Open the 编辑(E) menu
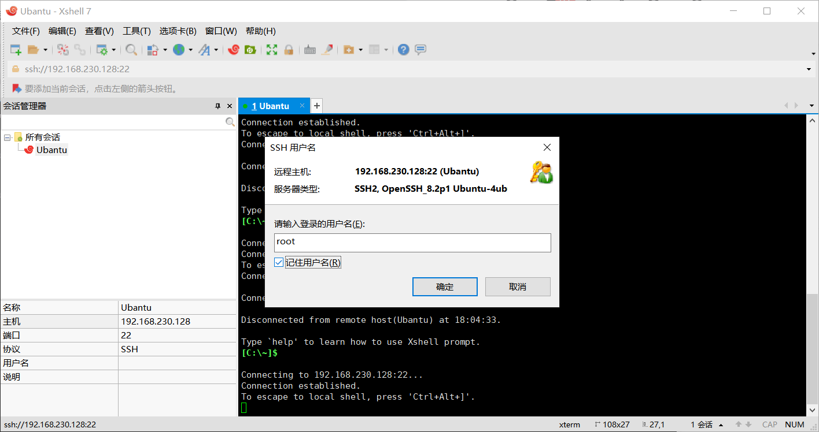 pyautogui.click(x=62, y=31)
